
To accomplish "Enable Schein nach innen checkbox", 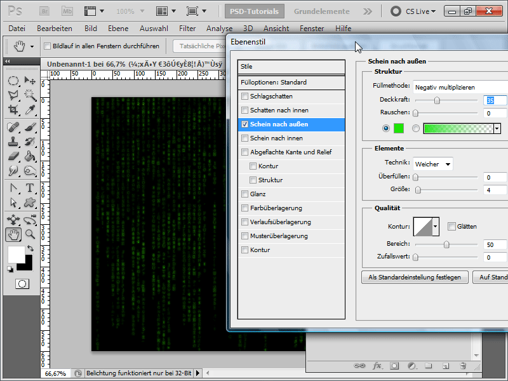I will pyautogui.click(x=245, y=138).
